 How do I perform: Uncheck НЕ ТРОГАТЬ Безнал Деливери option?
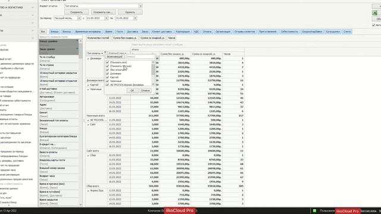[x=107, y=84]
